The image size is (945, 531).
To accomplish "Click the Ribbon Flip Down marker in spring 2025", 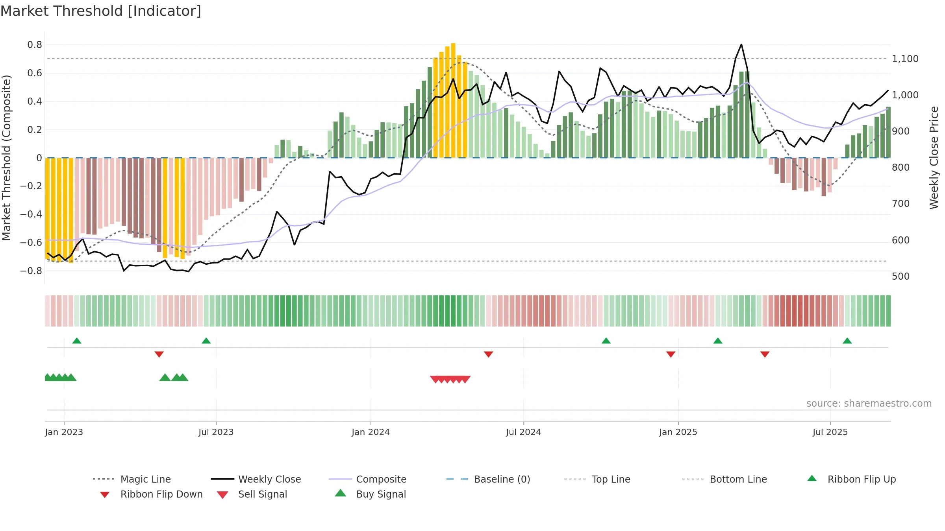I will 765,354.
